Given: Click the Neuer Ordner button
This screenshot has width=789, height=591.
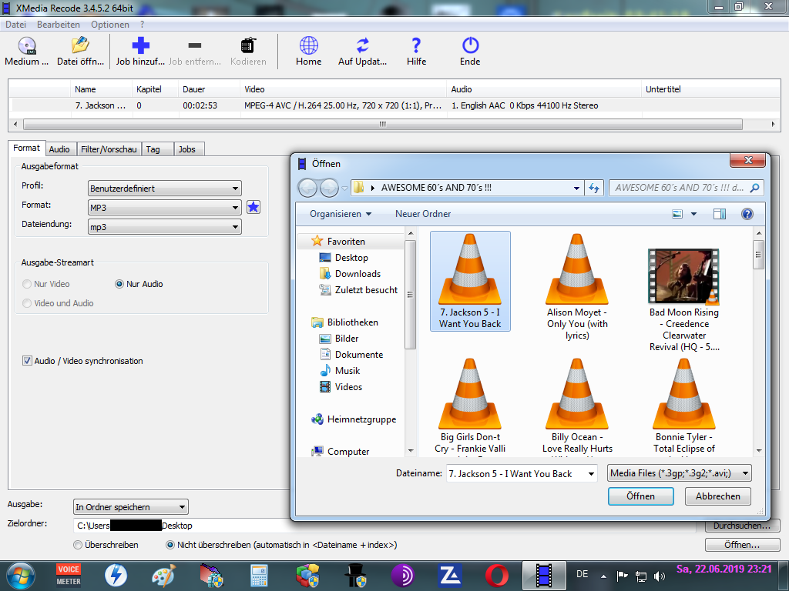Looking at the screenshot, I should (x=423, y=214).
